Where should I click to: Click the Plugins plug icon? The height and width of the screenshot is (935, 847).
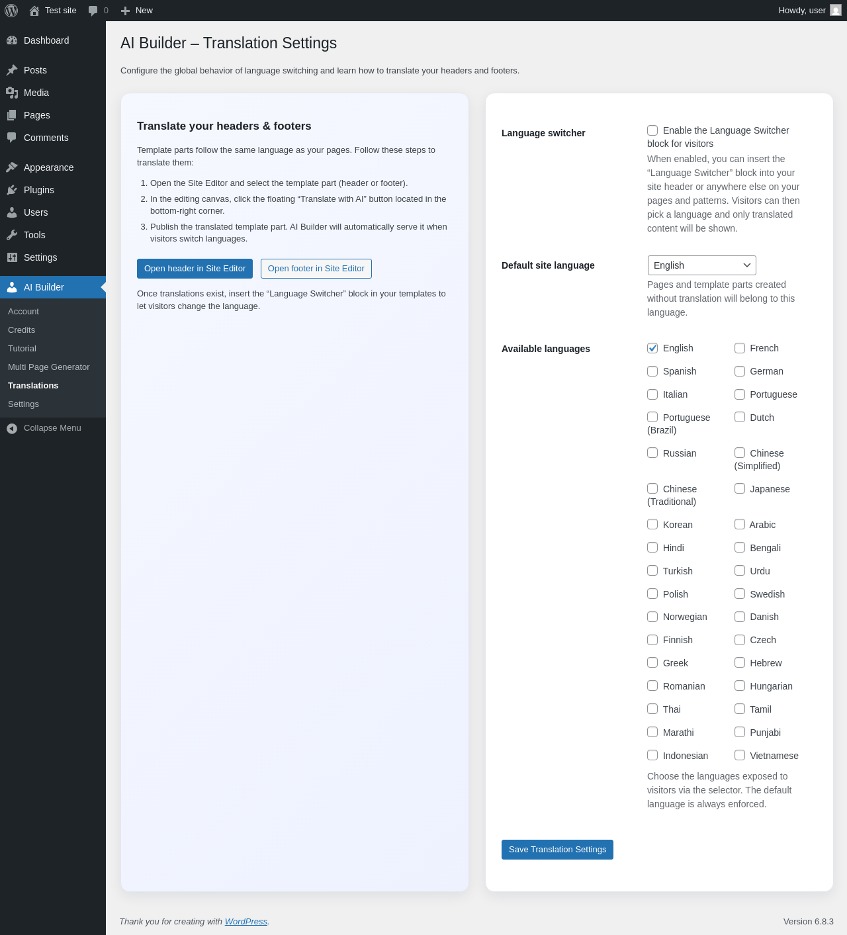click(x=12, y=190)
